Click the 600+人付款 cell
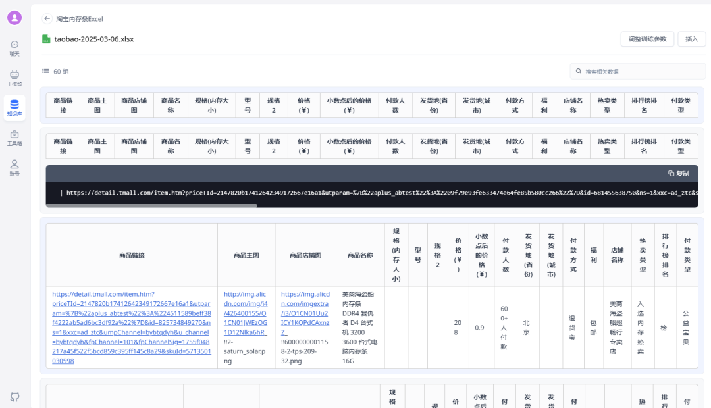 [x=505, y=327]
